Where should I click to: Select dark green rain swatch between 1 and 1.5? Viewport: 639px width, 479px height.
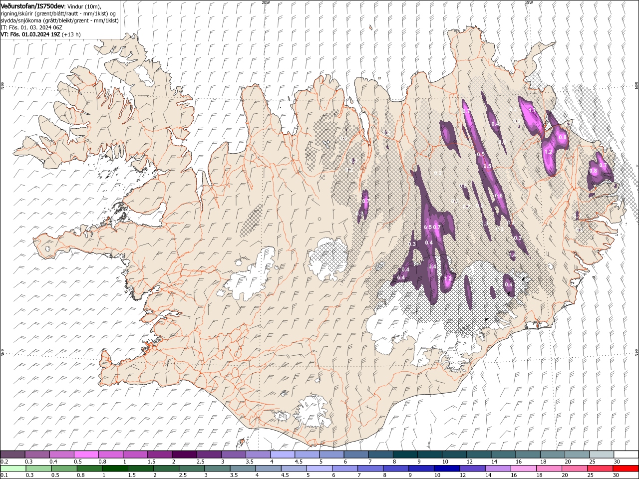click(115, 469)
